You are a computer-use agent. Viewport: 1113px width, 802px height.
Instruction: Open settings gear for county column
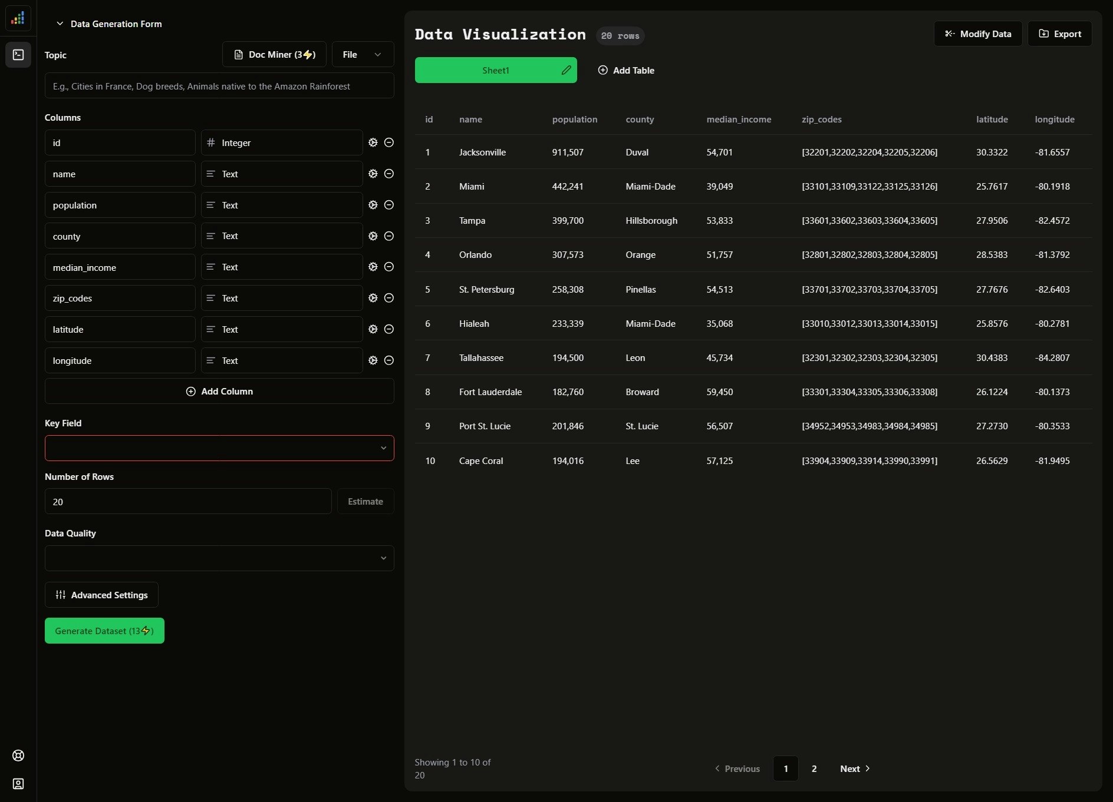click(373, 236)
